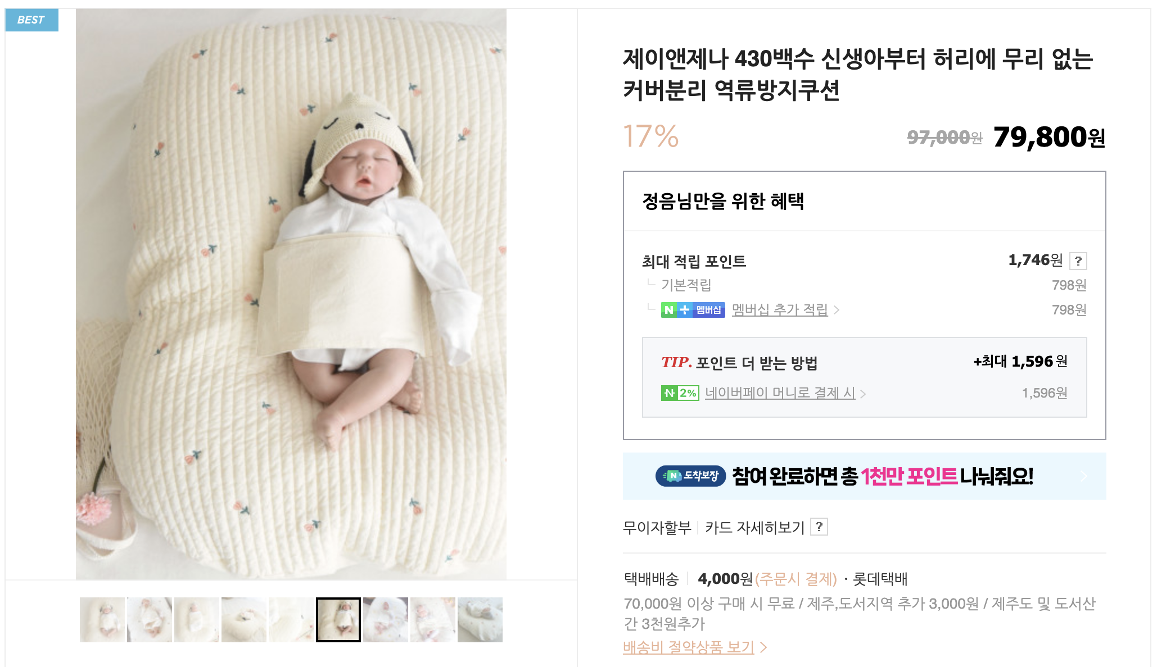Click 무이자할부 text
This screenshot has width=1157, height=667.
pyautogui.click(x=657, y=527)
